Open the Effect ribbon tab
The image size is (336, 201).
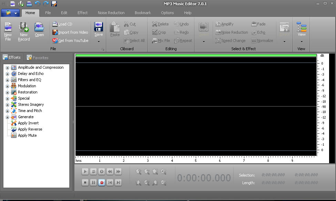click(x=82, y=13)
